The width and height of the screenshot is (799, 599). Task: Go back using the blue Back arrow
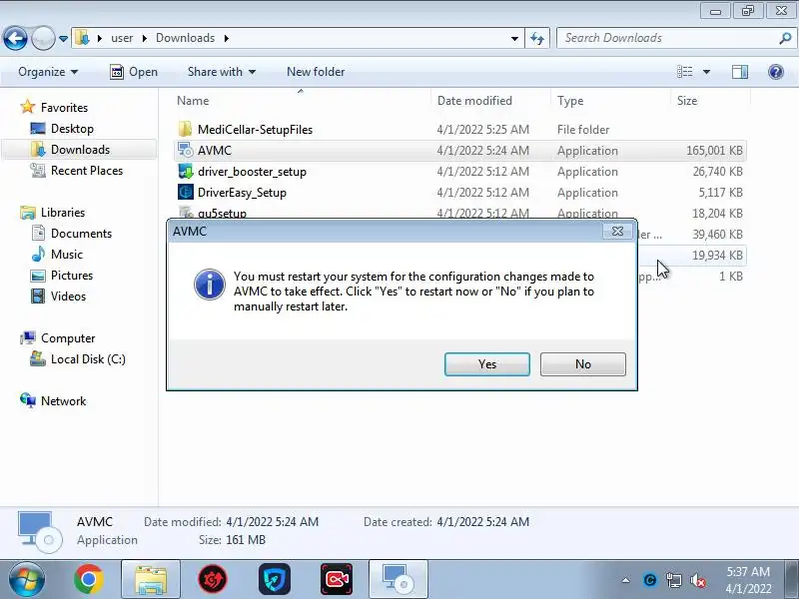(x=15, y=38)
